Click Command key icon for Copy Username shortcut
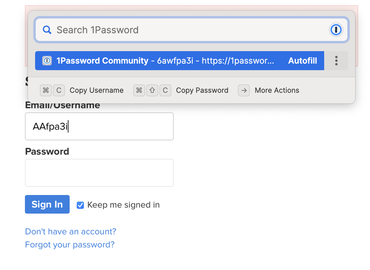Screen dimensions: 370x270 click(x=46, y=90)
